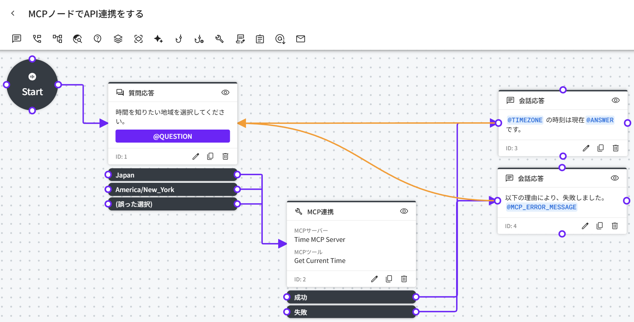Click the purple @QUESTION variable button
Viewport: 634px width, 322px height.
tap(173, 136)
